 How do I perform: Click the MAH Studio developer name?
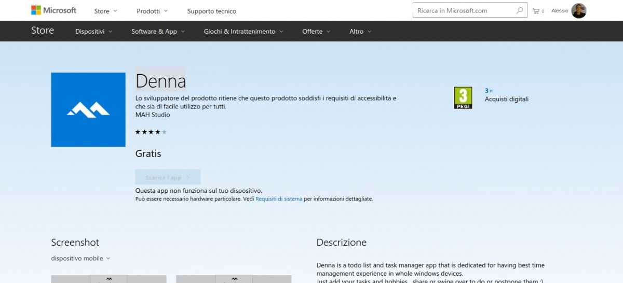pyautogui.click(x=153, y=115)
